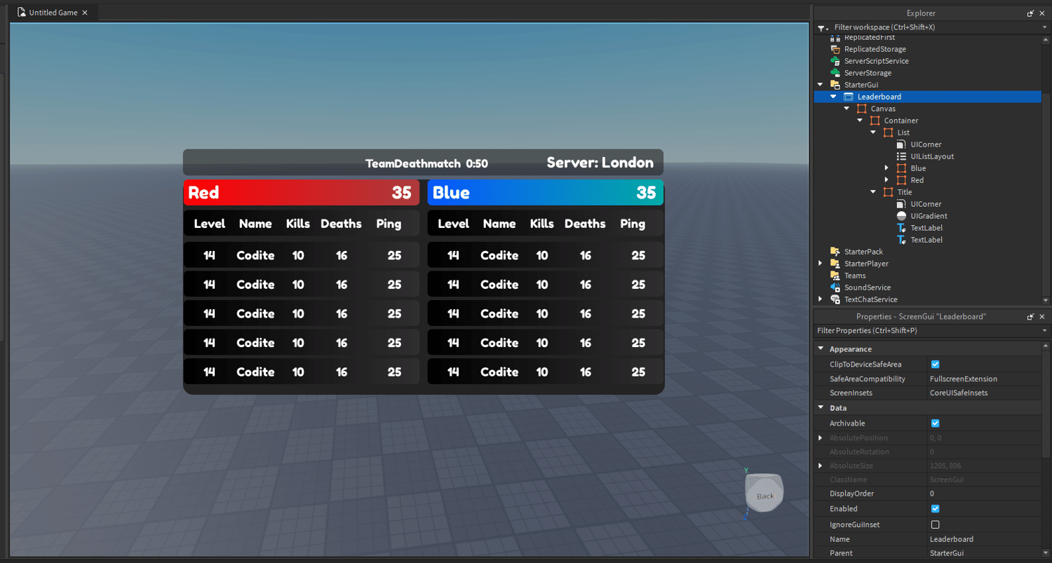Collapse the Title tree node
The height and width of the screenshot is (563, 1052).
pyautogui.click(x=873, y=192)
